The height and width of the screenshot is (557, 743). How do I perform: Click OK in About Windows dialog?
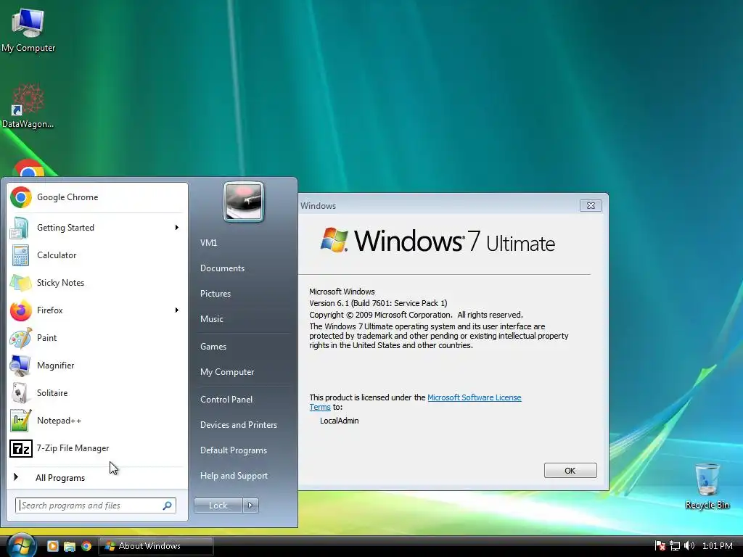[x=570, y=470]
